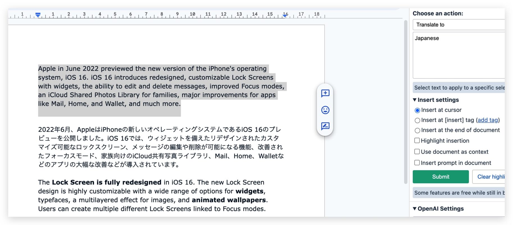This screenshot has height=225, width=513.
Task: Click the left indent marker on ruler
Action: point(38,15)
